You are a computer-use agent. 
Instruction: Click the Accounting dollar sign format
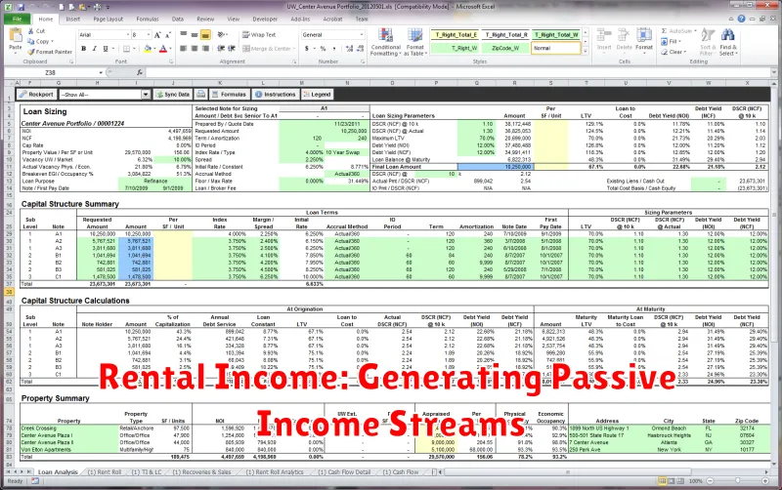click(307, 49)
